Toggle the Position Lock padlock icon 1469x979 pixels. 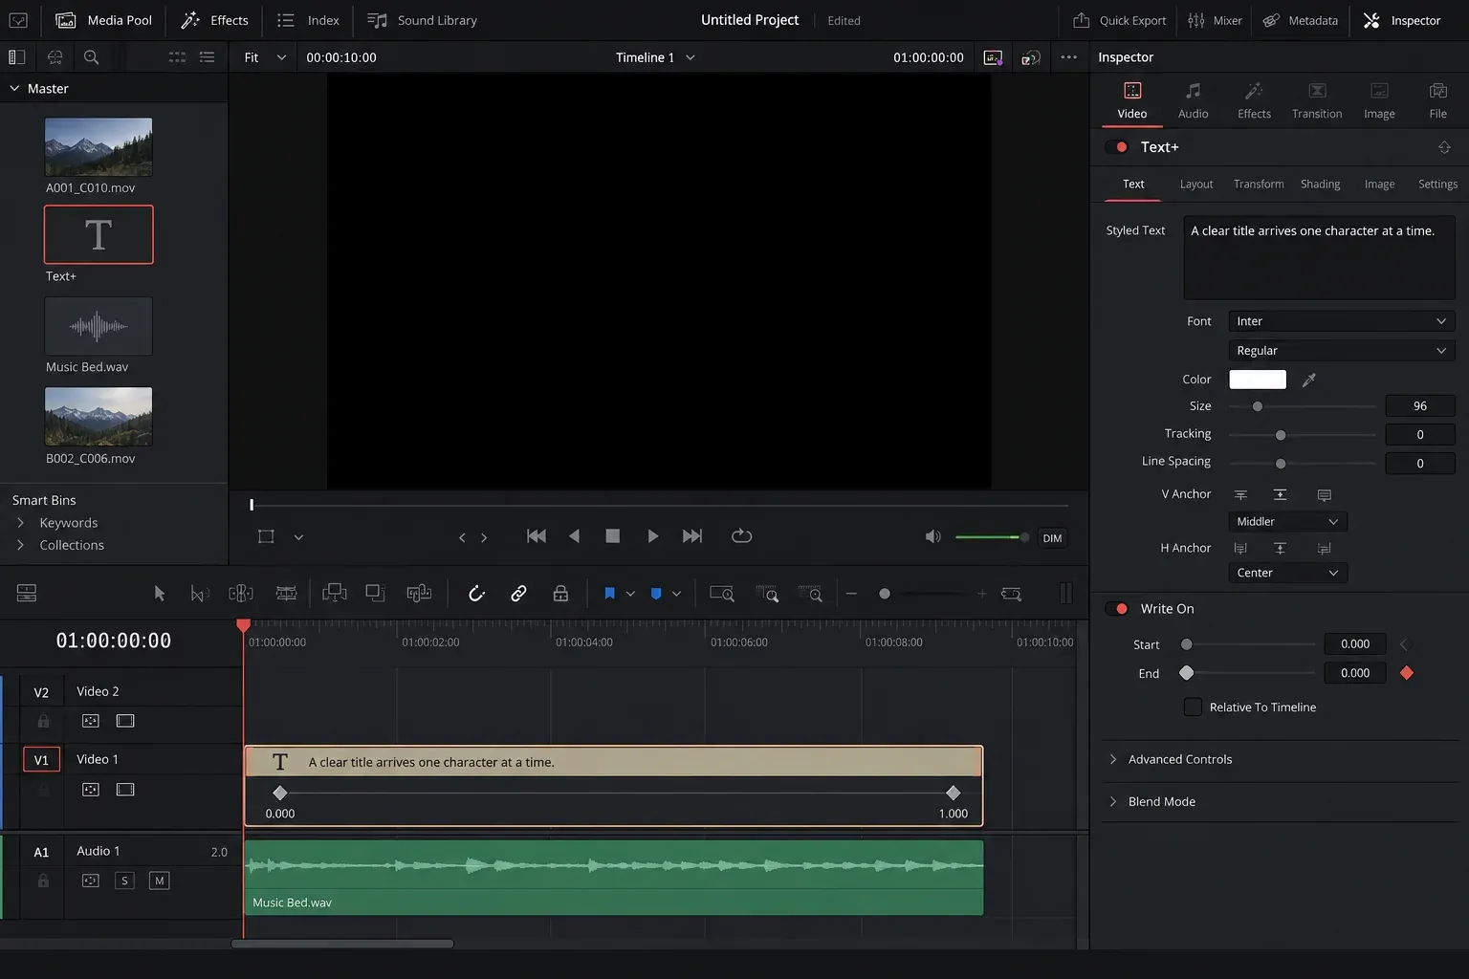point(560,594)
